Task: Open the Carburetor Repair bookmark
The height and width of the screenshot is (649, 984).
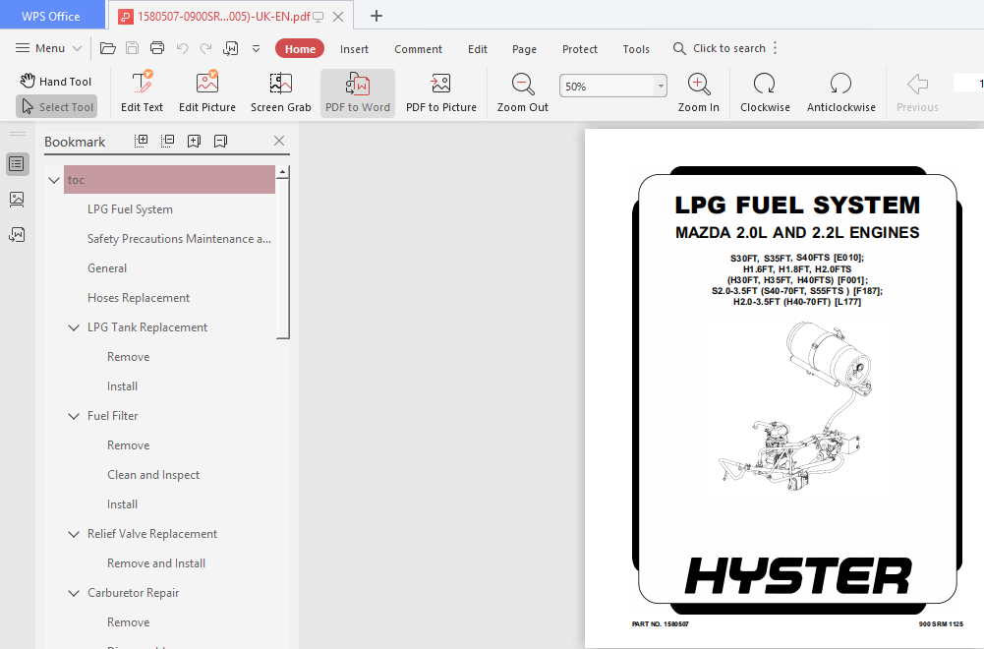Action: point(134,593)
